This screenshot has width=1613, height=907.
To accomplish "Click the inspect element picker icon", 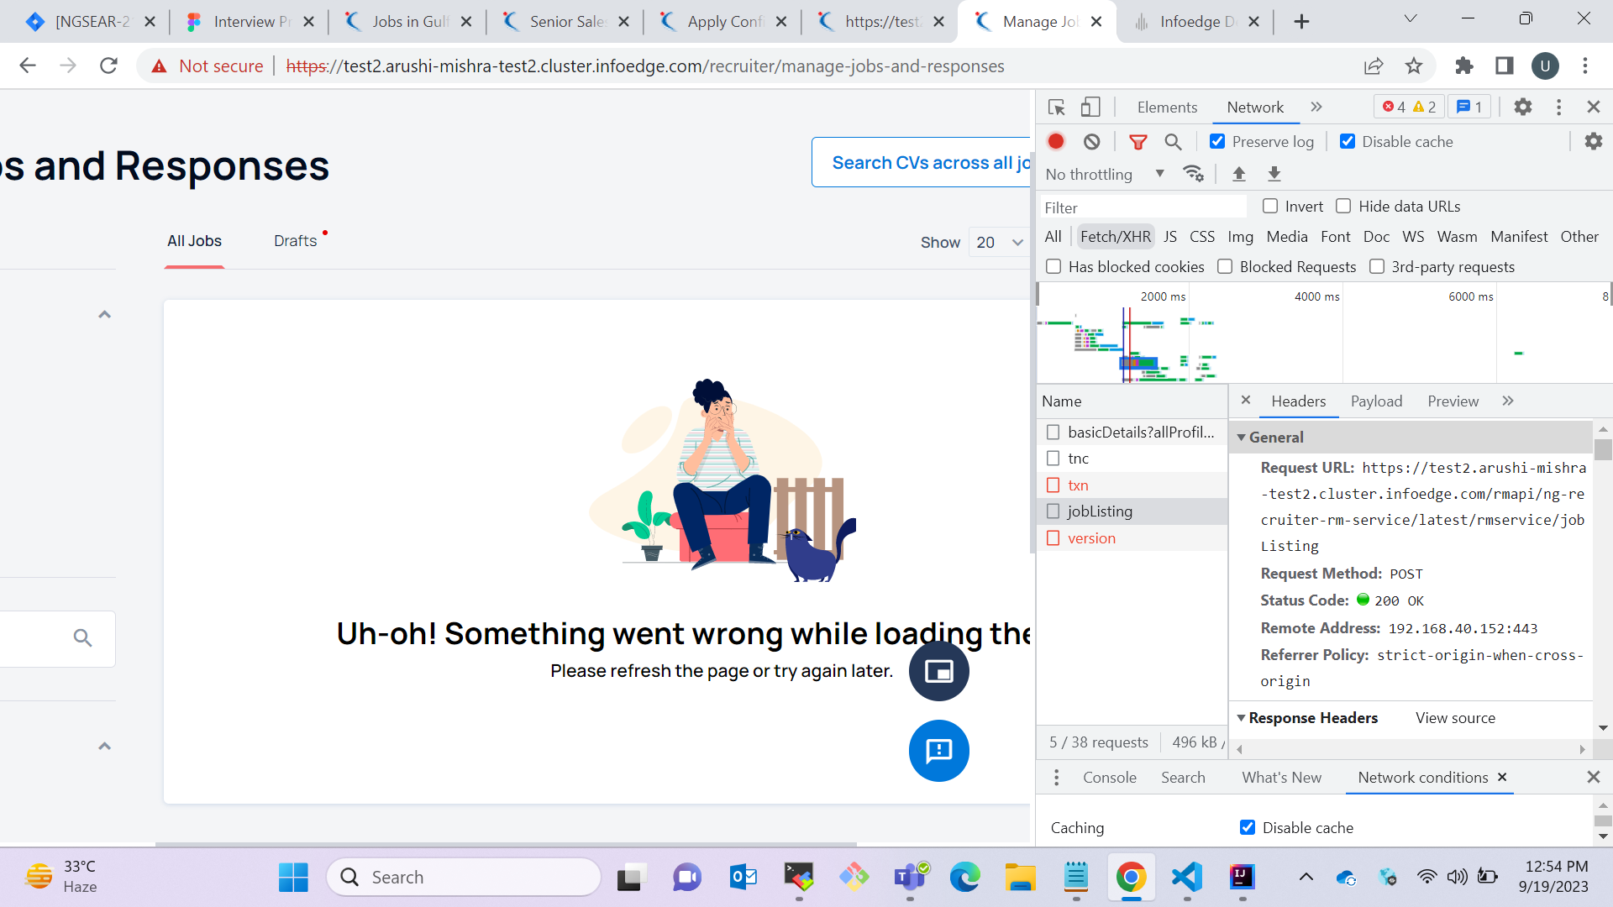I will (x=1057, y=107).
